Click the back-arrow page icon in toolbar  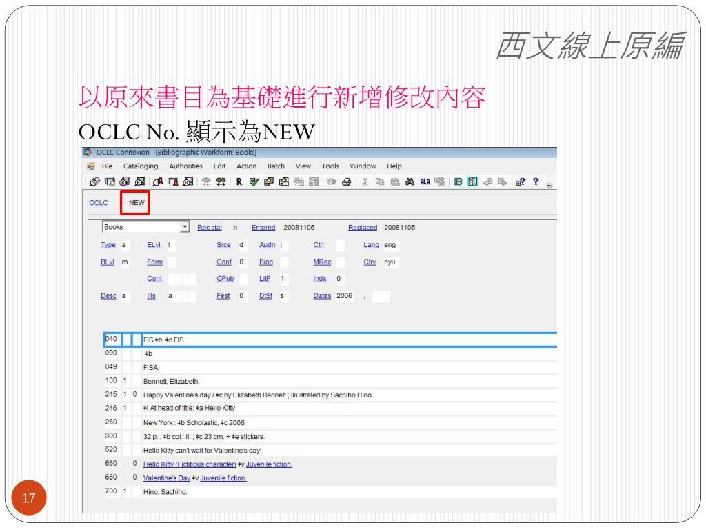[487, 181]
